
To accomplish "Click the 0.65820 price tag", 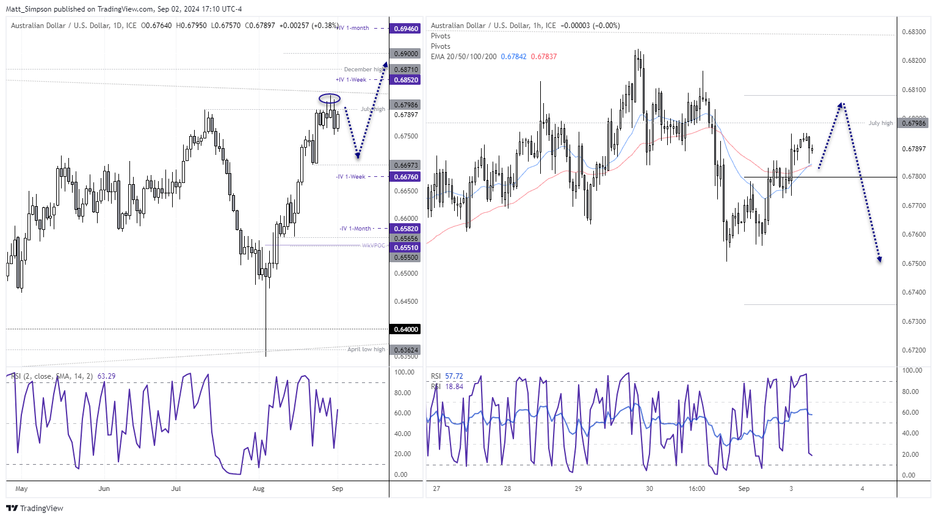I will (x=406, y=229).
